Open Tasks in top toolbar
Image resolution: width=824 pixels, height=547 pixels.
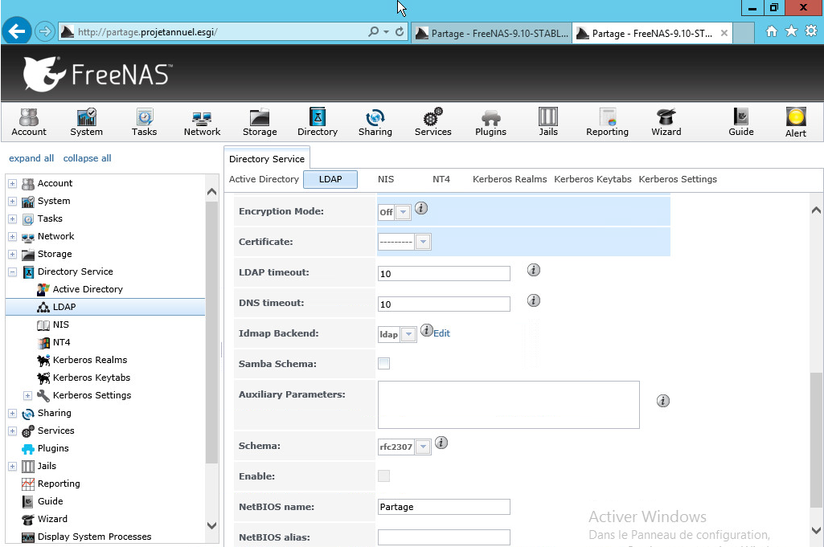point(144,122)
